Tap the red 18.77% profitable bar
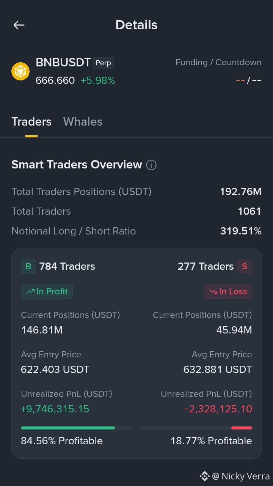273x486 pixels. click(x=242, y=428)
